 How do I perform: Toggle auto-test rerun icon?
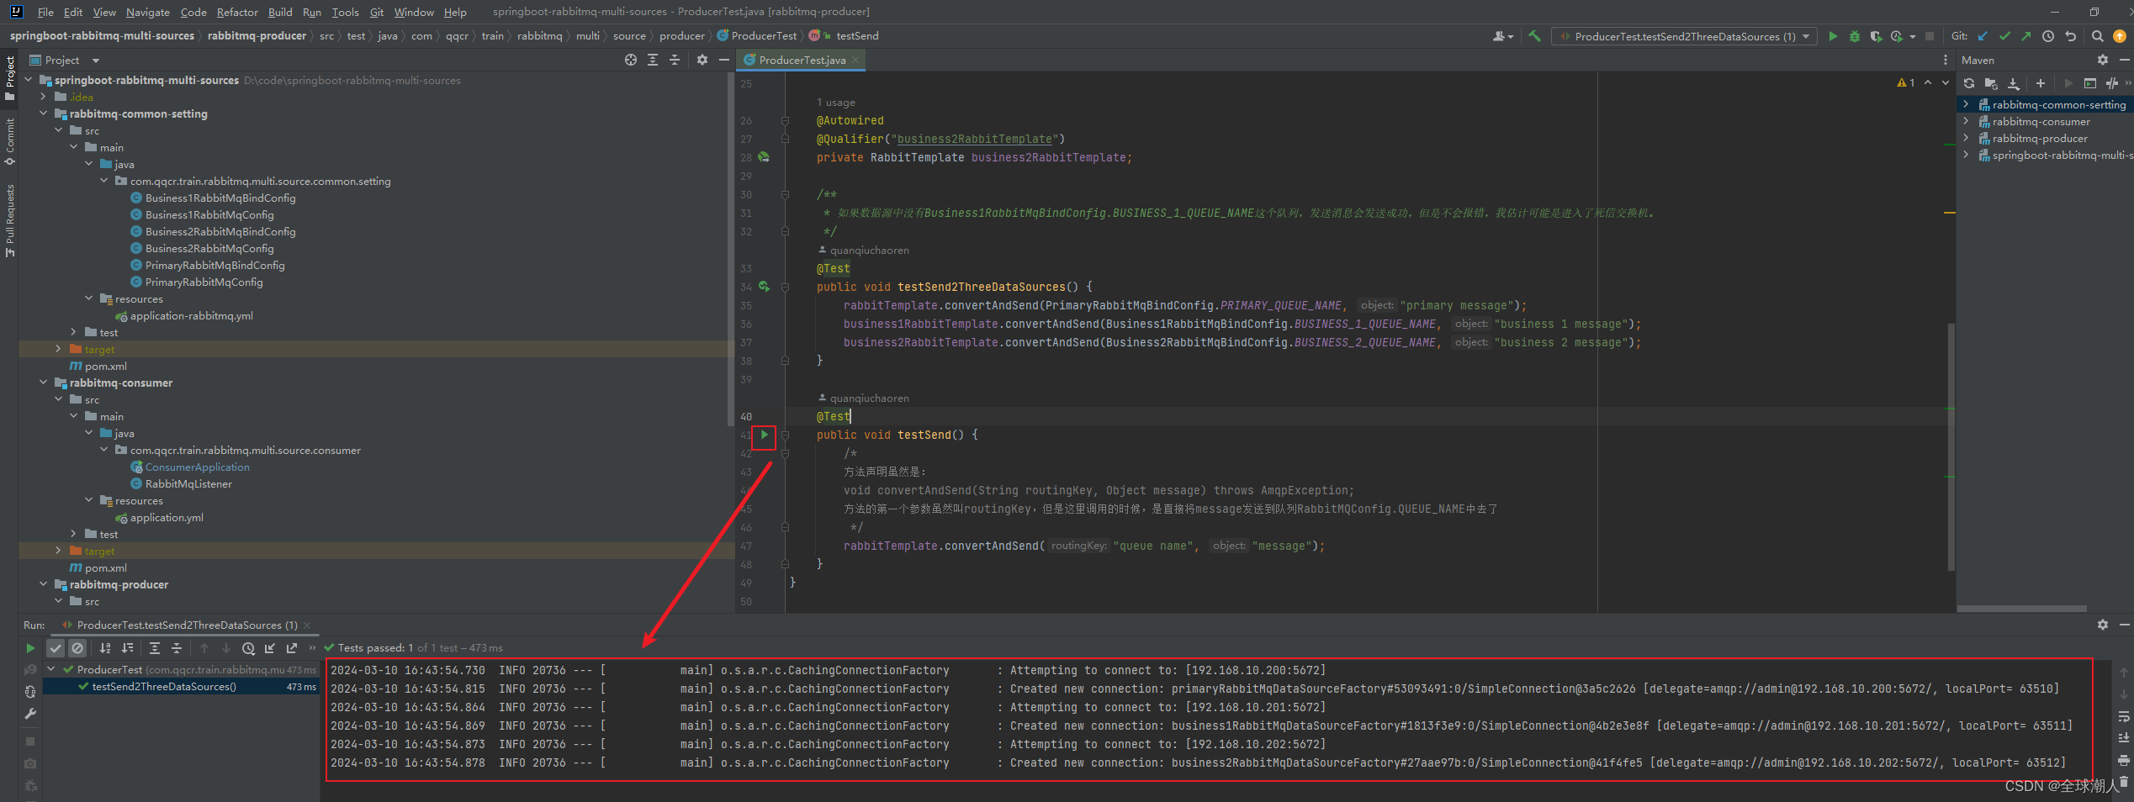click(30, 692)
